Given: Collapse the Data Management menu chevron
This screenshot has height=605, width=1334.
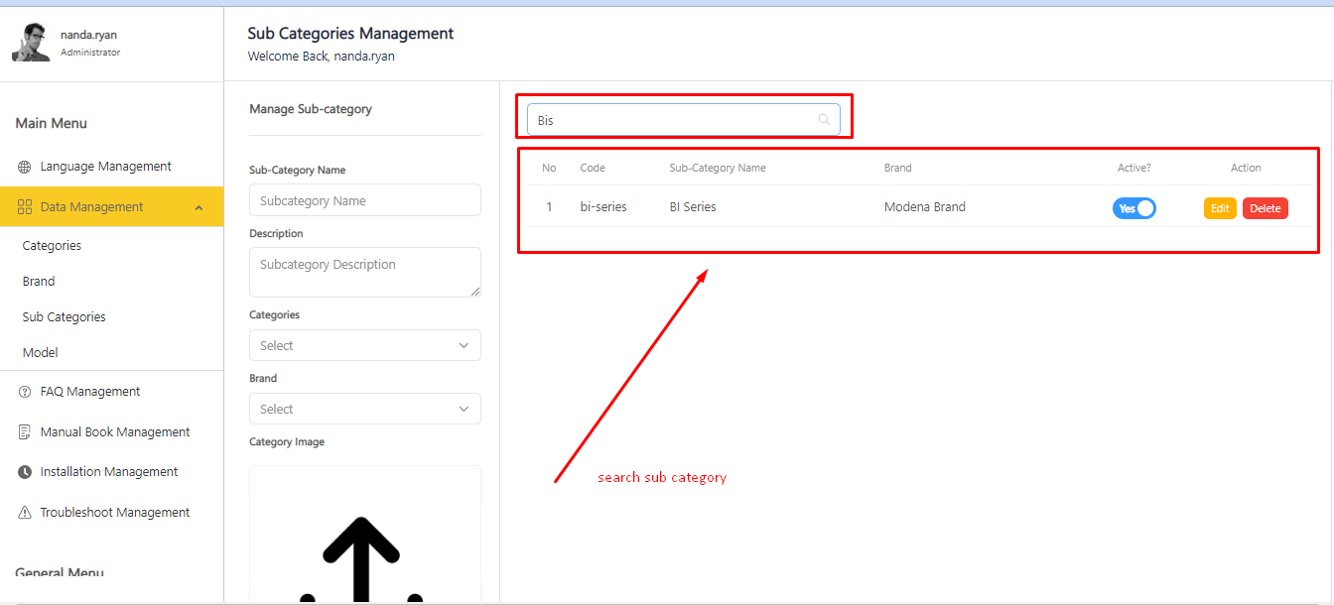Looking at the screenshot, I should coord(199,207).
